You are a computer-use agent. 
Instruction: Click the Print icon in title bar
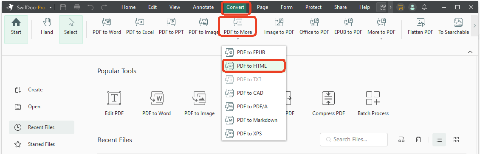coord(77,7)
